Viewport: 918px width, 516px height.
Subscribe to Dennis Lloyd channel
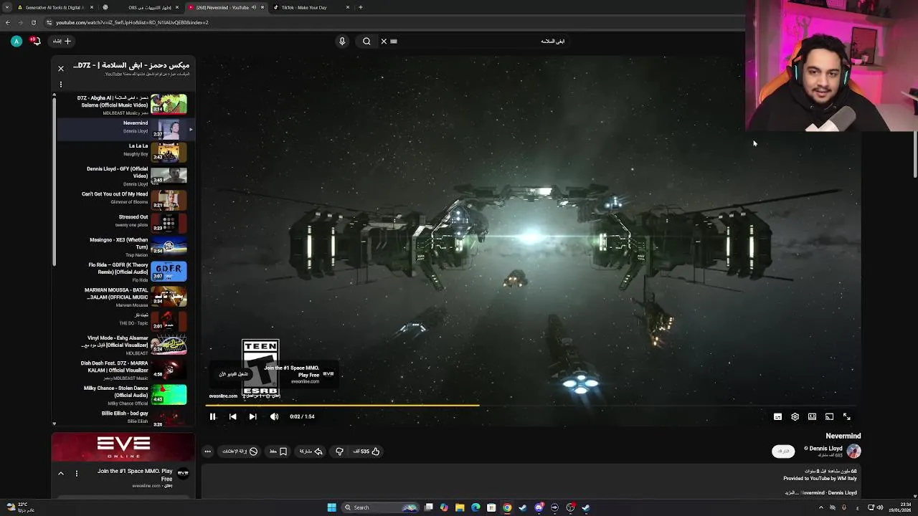click(x=783, y=451)
